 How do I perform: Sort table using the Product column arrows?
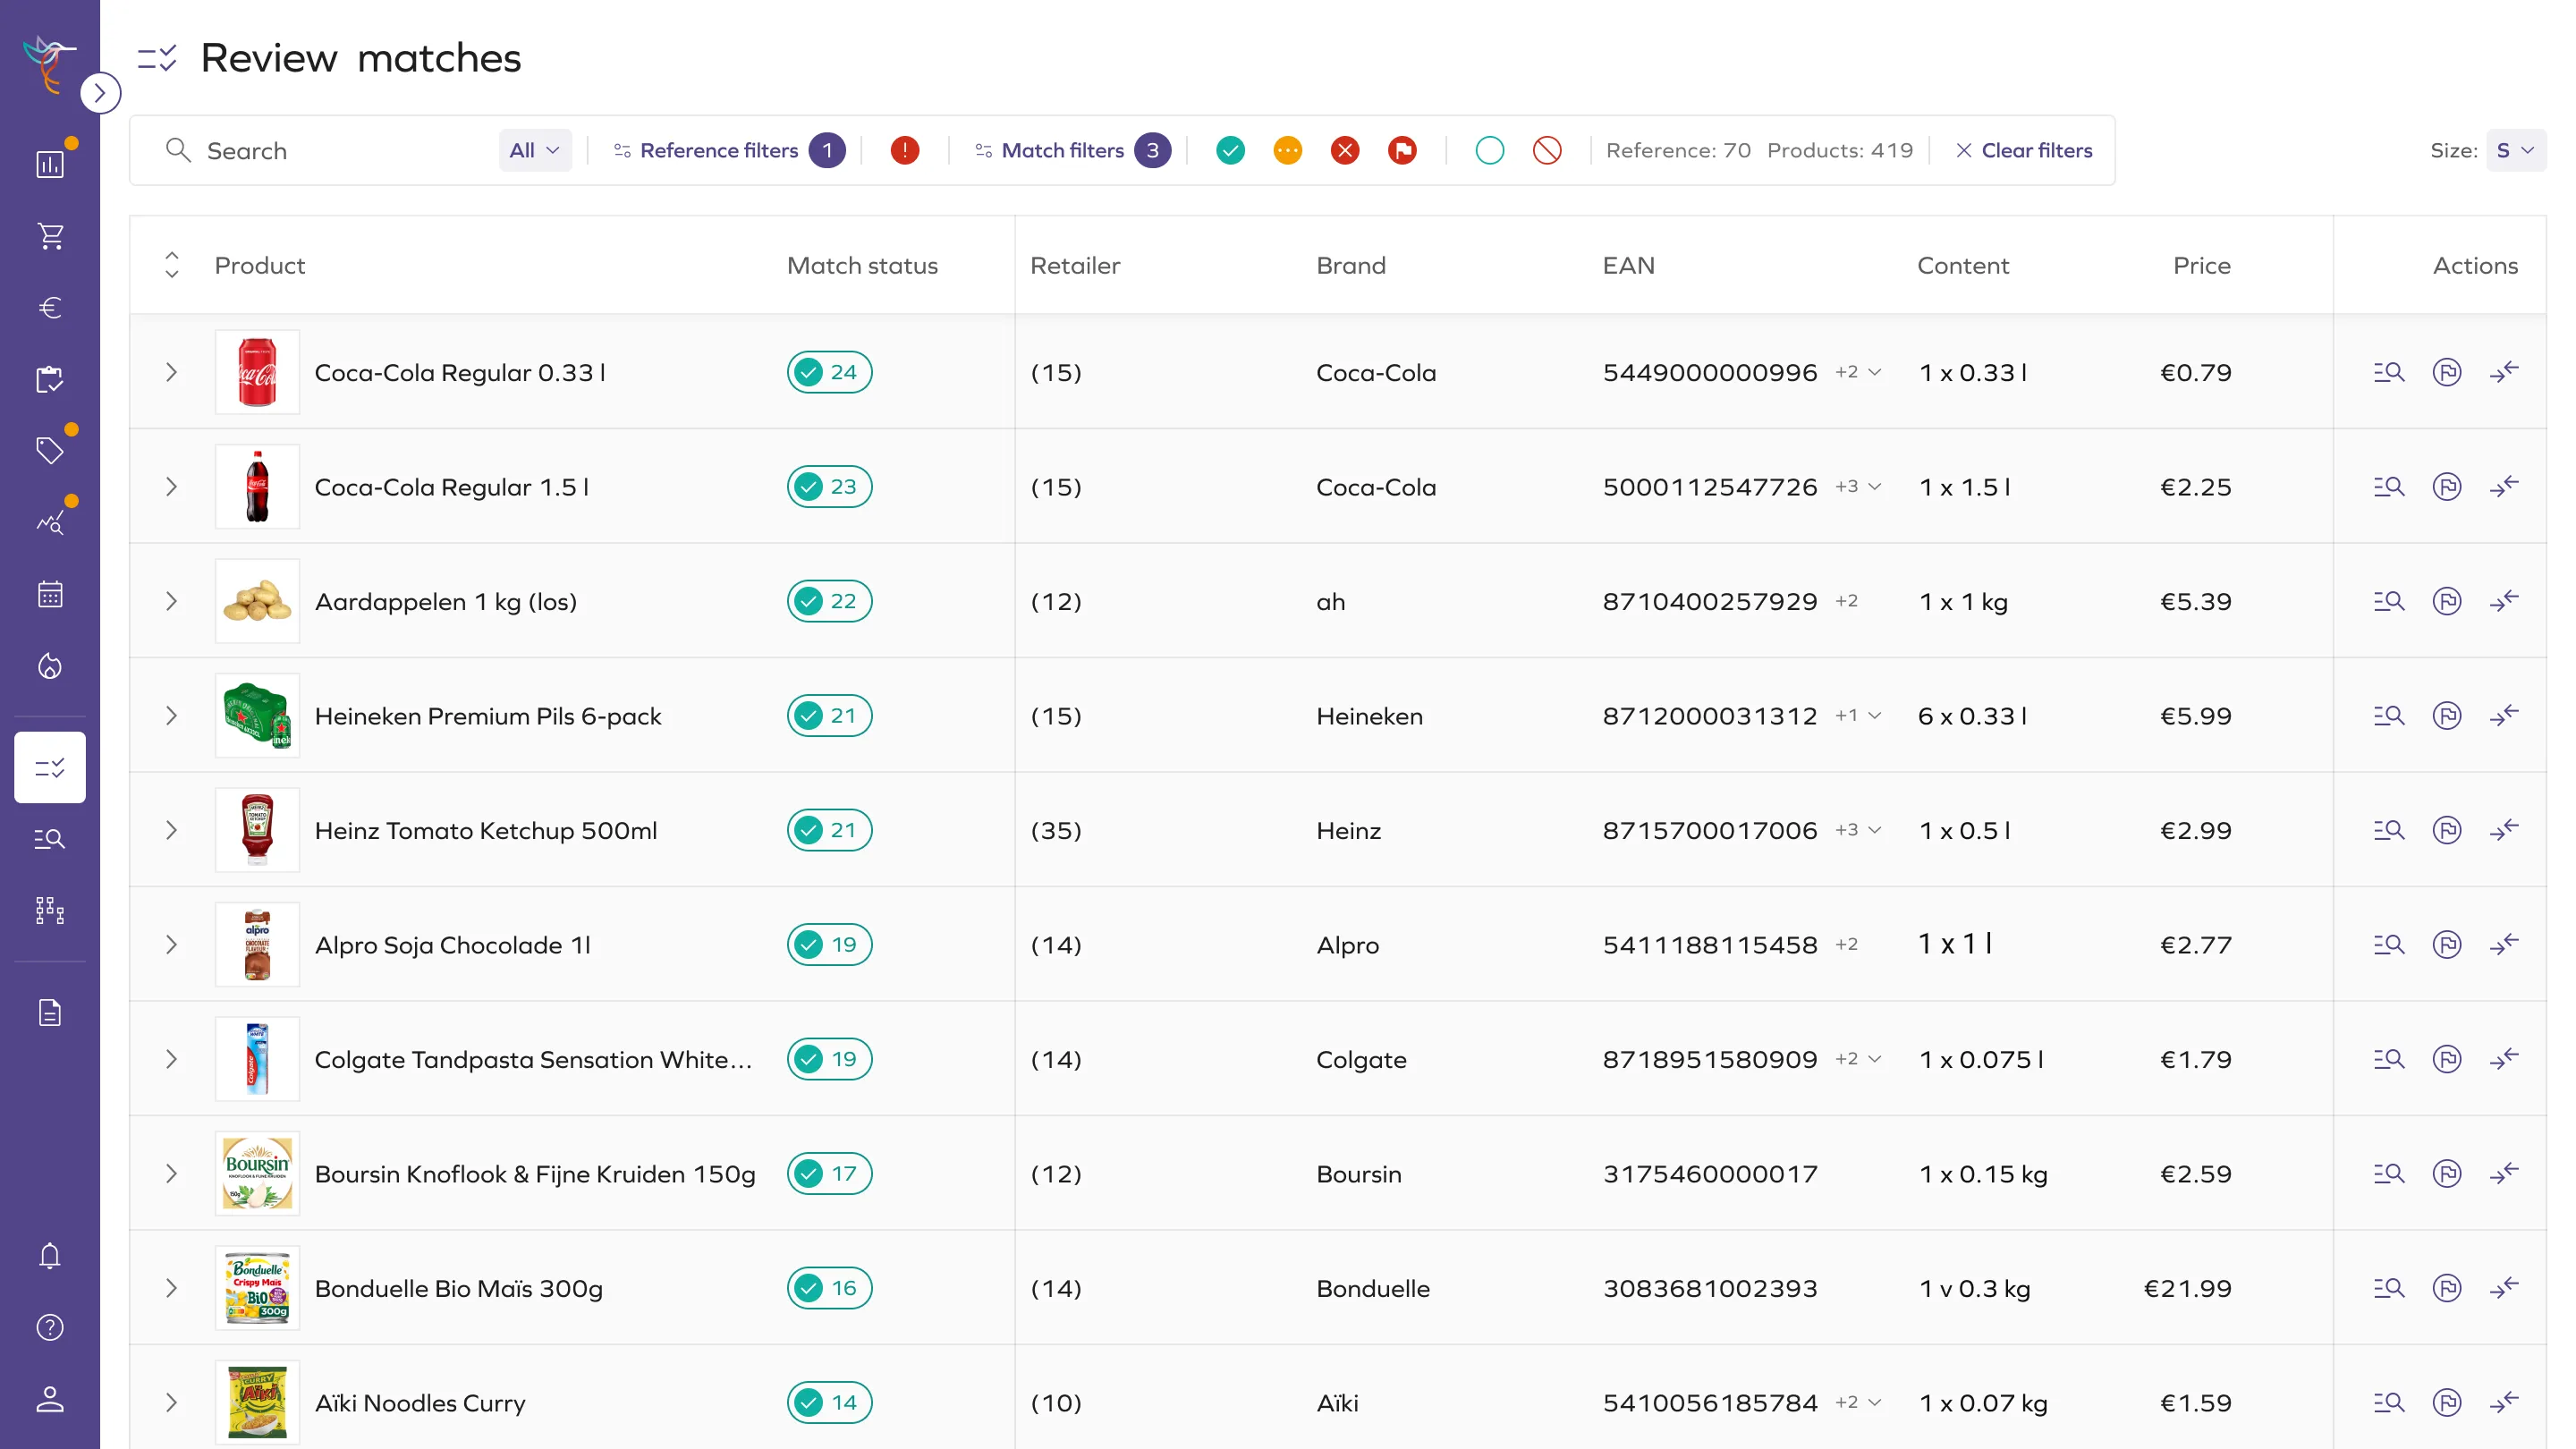point(172,265)
